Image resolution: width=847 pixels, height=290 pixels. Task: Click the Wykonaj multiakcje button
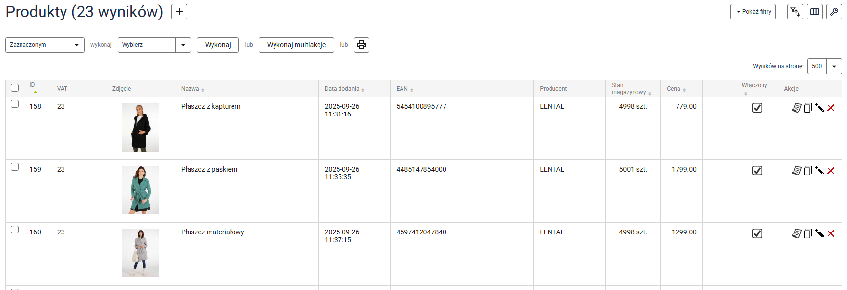[296, 45]
